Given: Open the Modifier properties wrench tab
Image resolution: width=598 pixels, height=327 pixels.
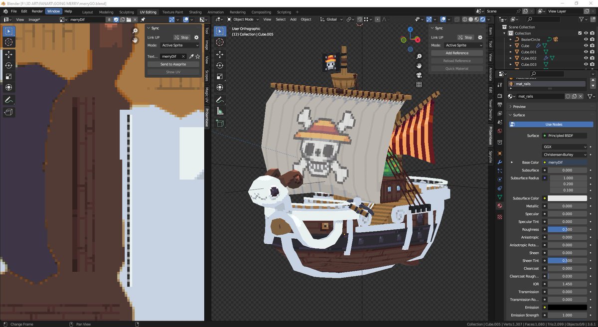Looking at the screenshot, I should coord(500,162).
